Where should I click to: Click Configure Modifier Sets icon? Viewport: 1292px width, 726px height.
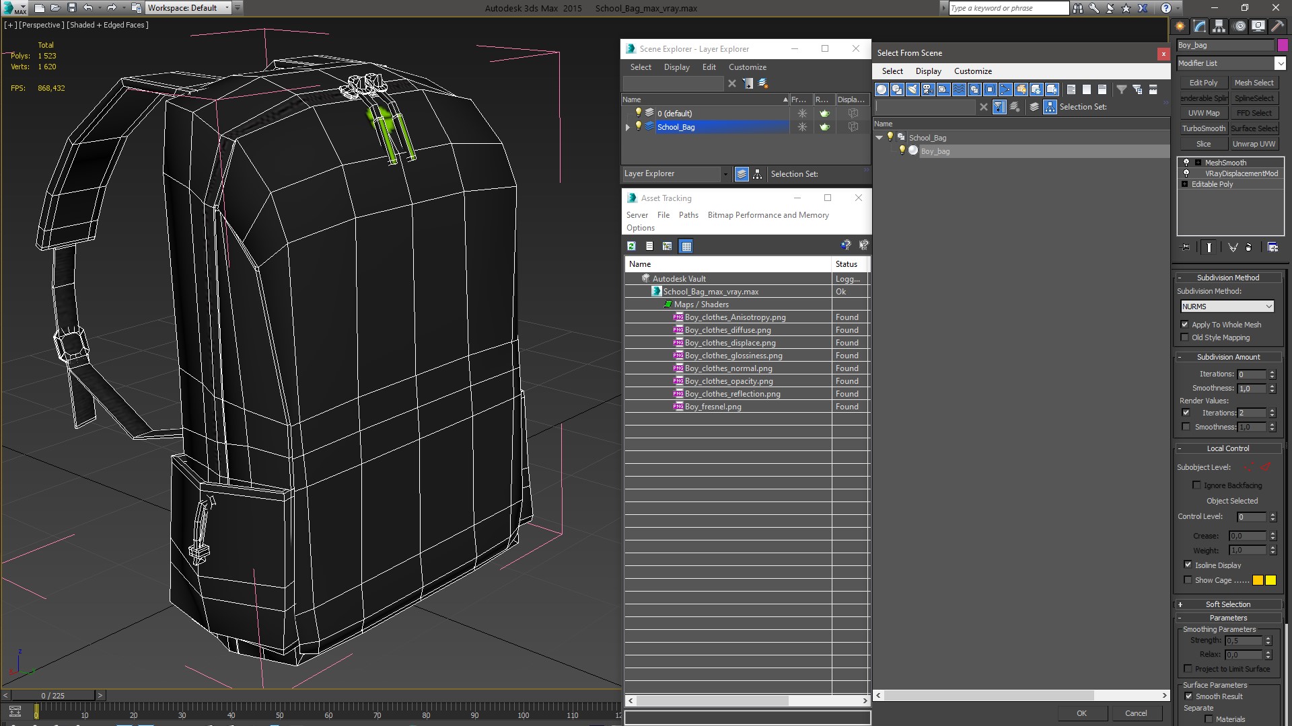point(1272,247)
